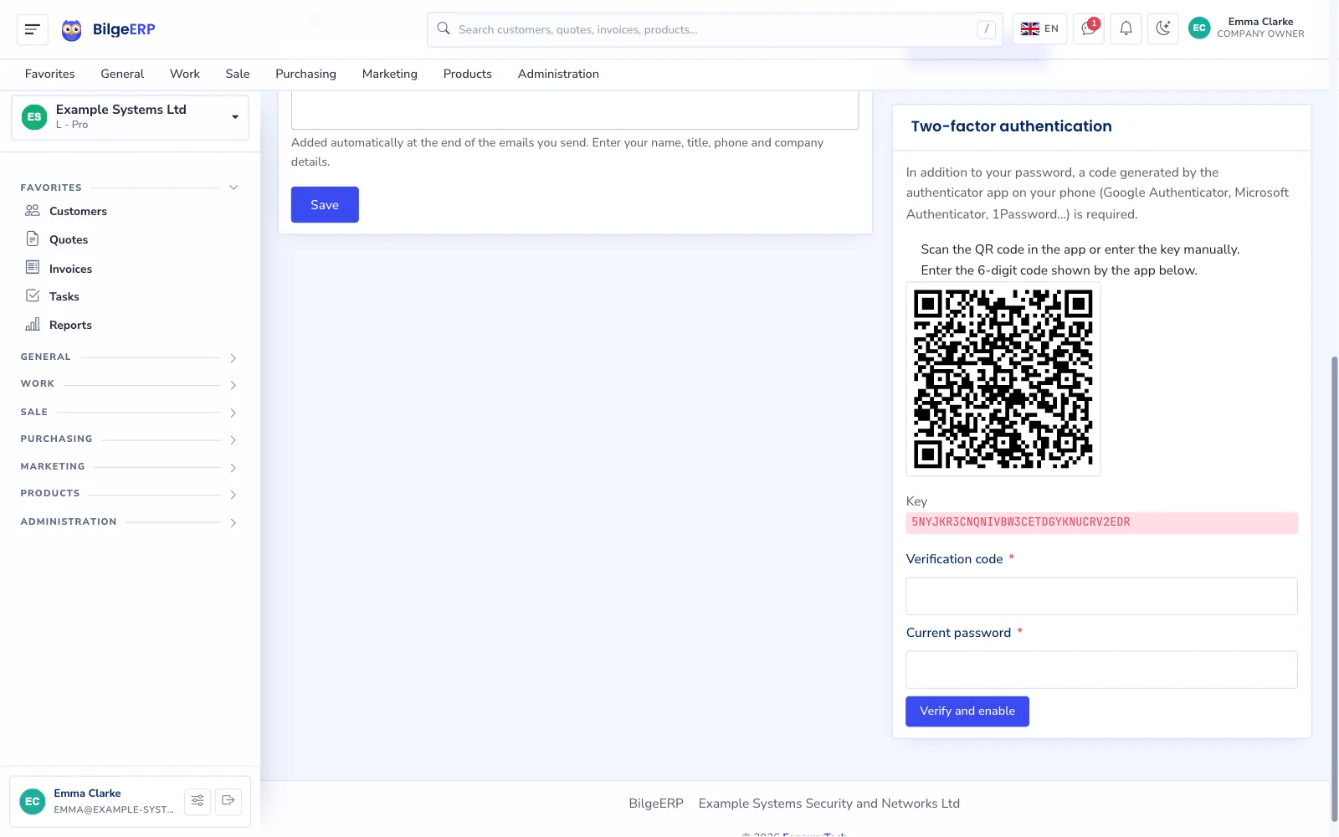Expand the GENERAL sidebar section
The image size is (1339, 837).
click(130, 357)
